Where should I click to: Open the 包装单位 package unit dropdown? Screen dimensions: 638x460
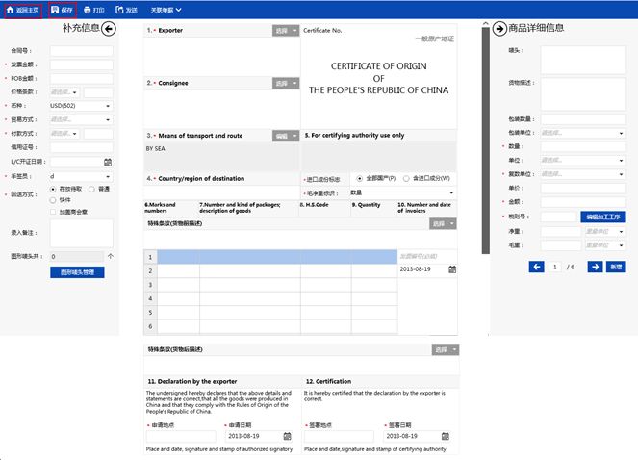click(583, 133)
